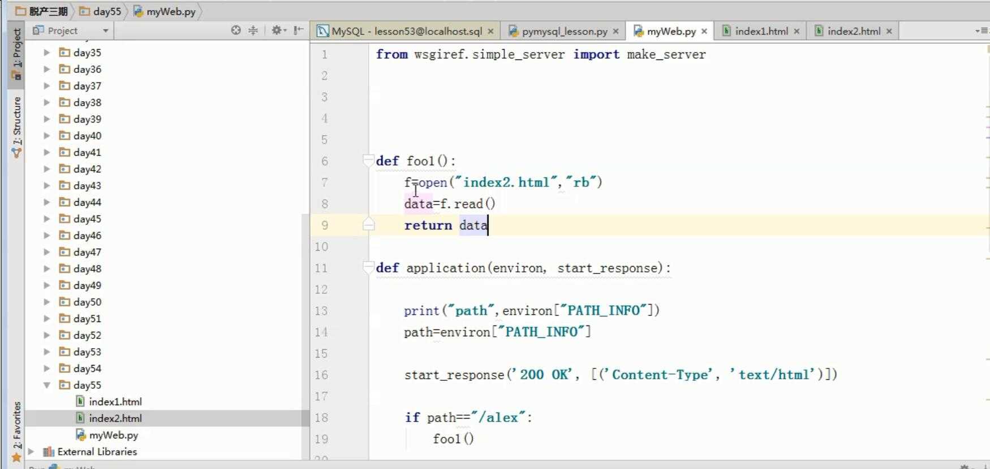990x469 pixels.
Task: Select the day37 folder
Action: (87, 86)
